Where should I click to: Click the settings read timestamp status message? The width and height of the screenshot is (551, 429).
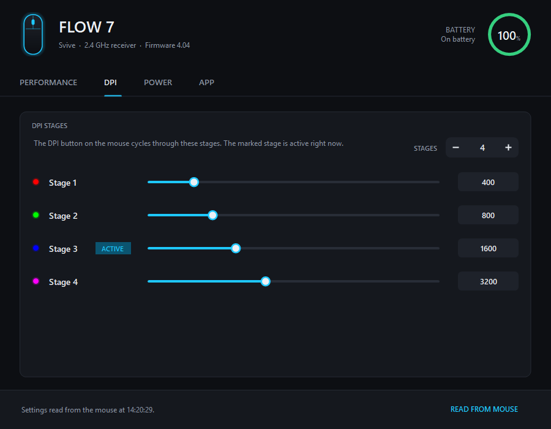tap(88, 409)
